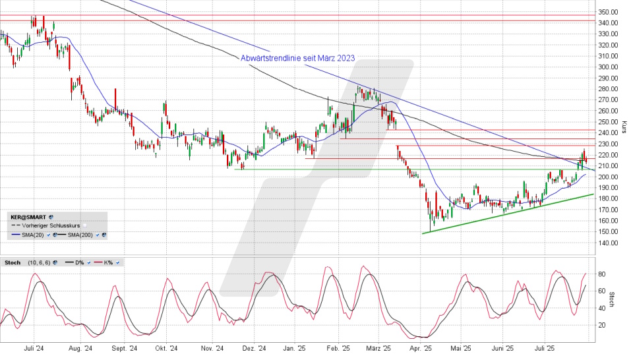This screenshot has width=633, height=356.
Task: Click the Stoch axis value 40
Action: (602, 308)
